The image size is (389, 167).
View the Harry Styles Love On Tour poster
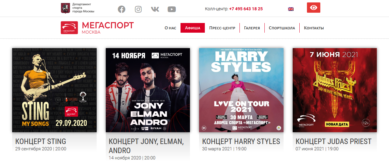pyautogui.click(x=241, y=90)
